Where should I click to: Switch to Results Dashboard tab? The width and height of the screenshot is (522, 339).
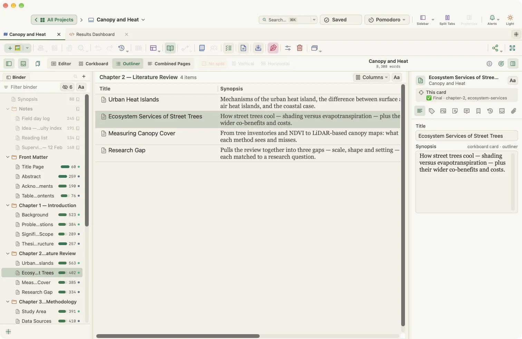click(x=95, y=34)
